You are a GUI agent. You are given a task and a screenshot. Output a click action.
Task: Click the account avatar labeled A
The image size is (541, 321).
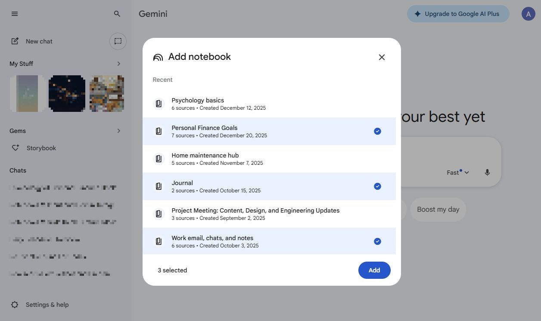529,14
